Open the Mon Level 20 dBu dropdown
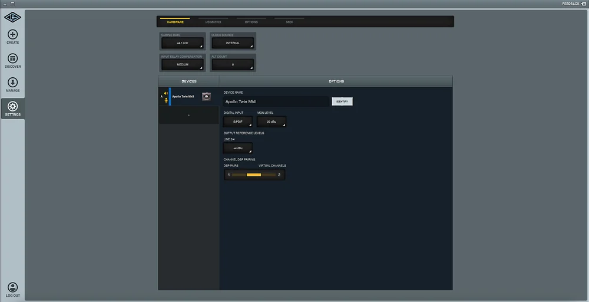Screen dimensions: 589x302 click(x=272, y=122)
